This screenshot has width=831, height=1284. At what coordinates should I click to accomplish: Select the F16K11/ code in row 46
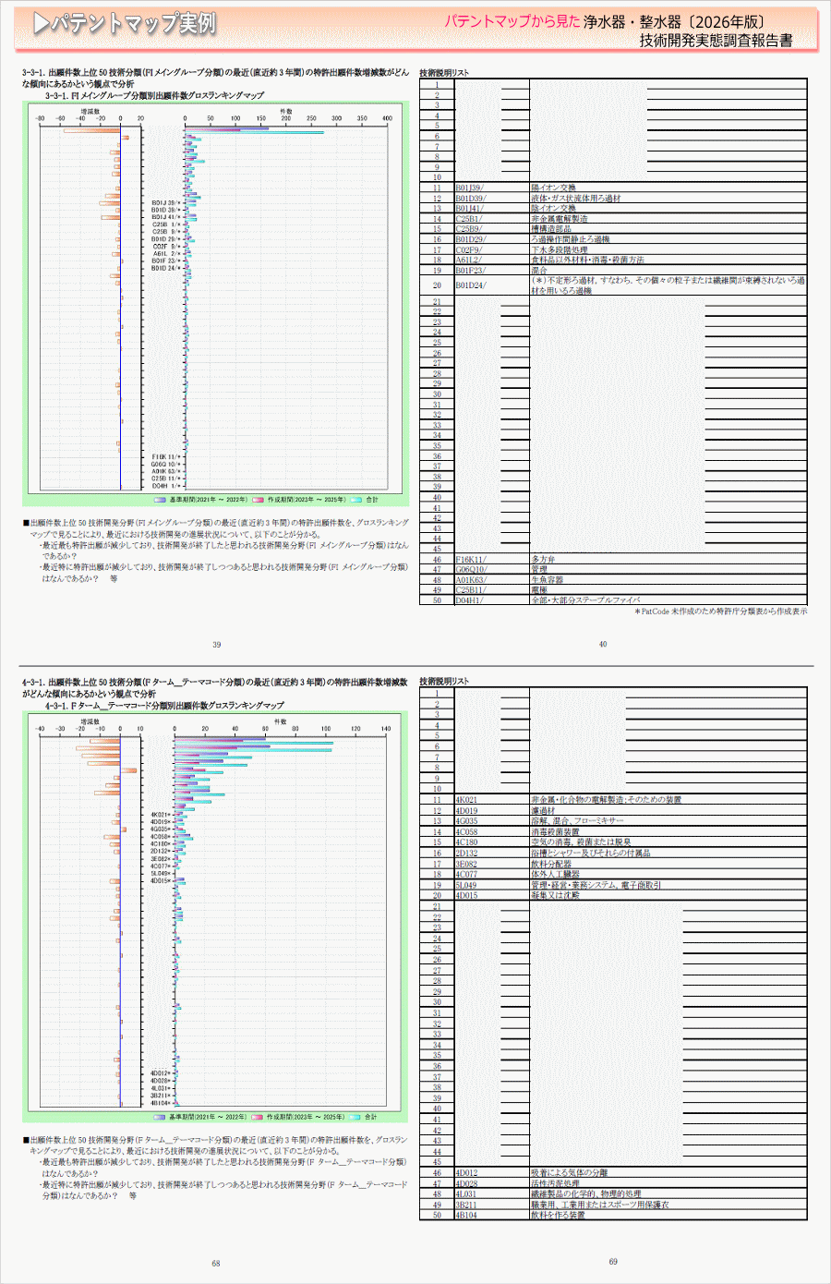470,559
